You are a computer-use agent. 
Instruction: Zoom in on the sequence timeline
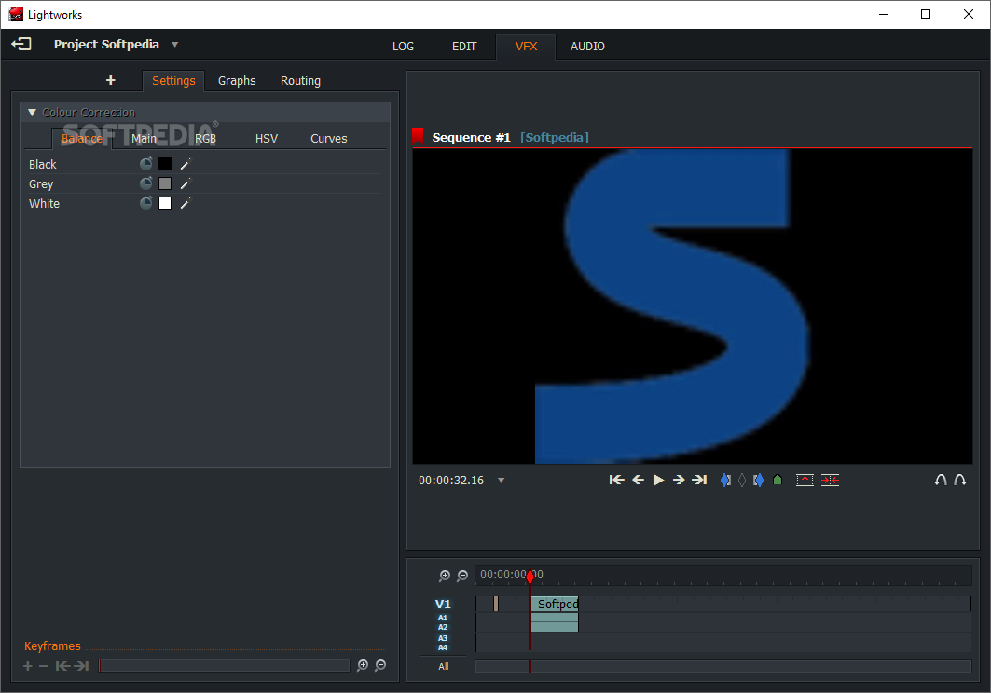pyautogui.click(x=445, y=576)
